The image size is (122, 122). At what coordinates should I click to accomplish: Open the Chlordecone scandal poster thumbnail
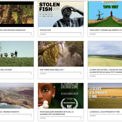(61, 96)
